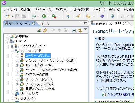This screenshot has height=103, width=135.
Task: Open the External Tools dropdown arrow
Action: [x=59, y=16]
